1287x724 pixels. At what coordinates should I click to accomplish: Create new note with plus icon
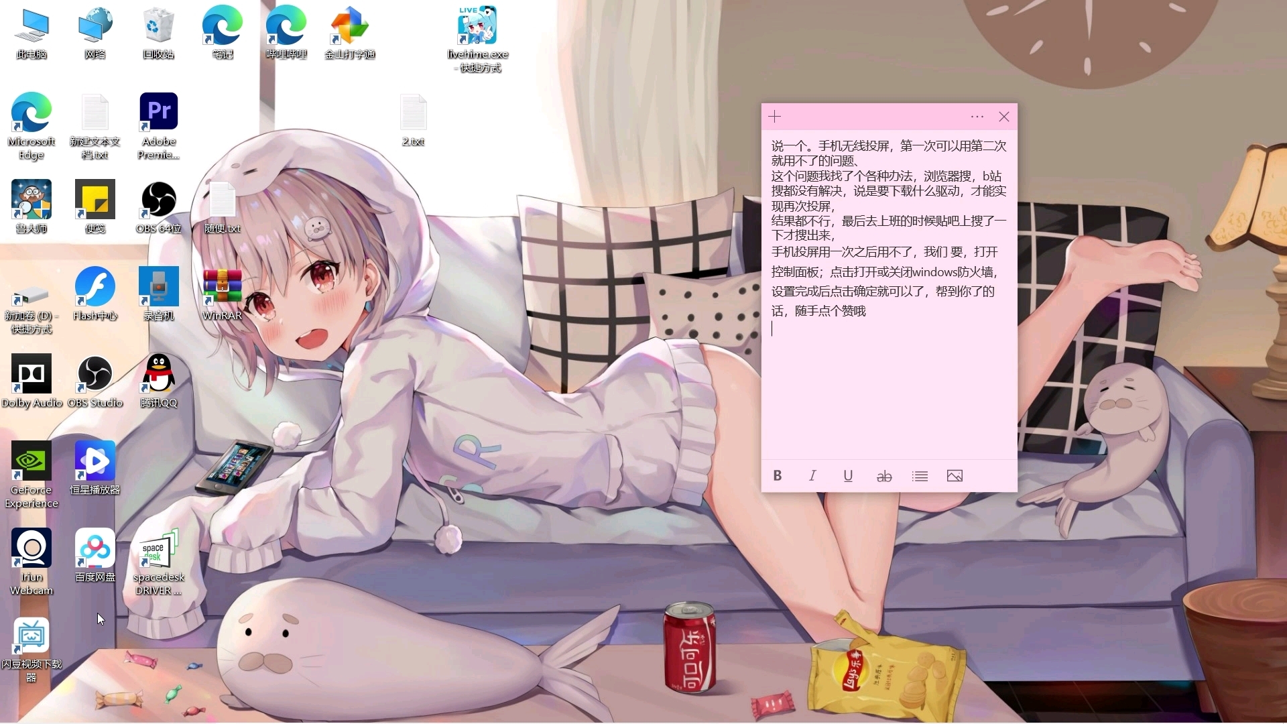tap(775, 117)
